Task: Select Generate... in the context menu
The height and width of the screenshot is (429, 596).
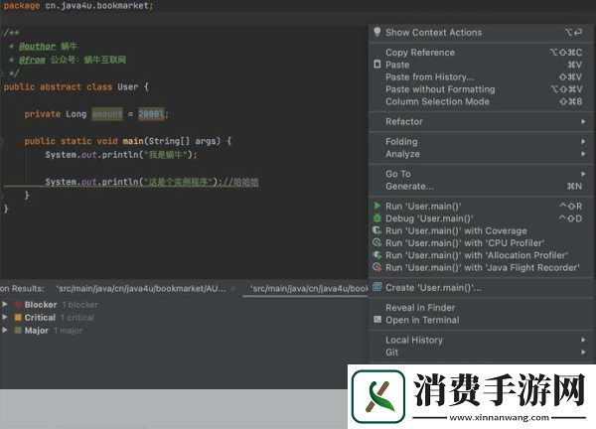Action: (x=409, y=186)
